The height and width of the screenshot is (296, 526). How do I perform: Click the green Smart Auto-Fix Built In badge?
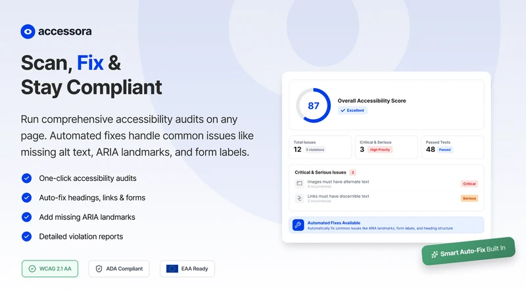pos(468,251)
